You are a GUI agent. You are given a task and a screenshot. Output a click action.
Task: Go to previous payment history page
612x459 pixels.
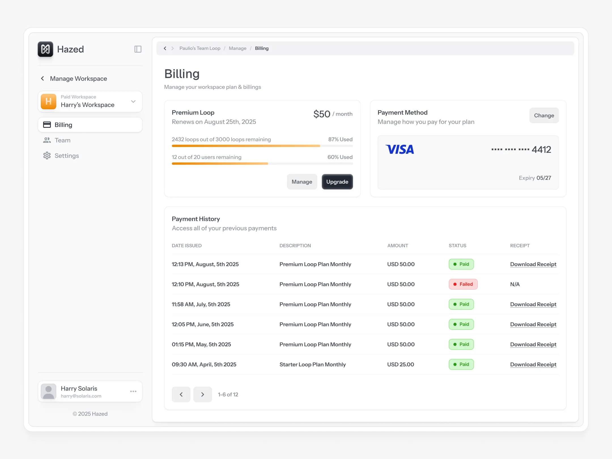[181, 394]
